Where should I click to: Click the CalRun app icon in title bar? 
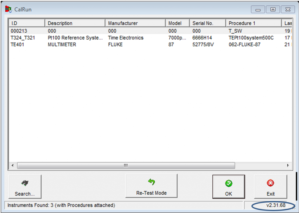[x=8, y=9]
